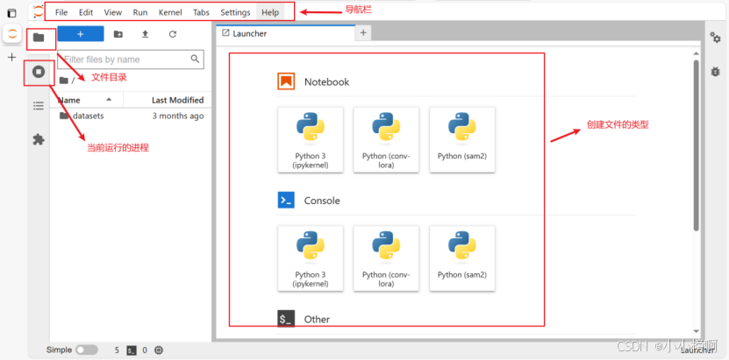Viewport: 729px width, 360px height.
Task: Open the Edit menu
Action: [86, 12]
